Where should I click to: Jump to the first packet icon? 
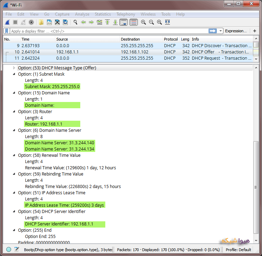click(107, 22)
